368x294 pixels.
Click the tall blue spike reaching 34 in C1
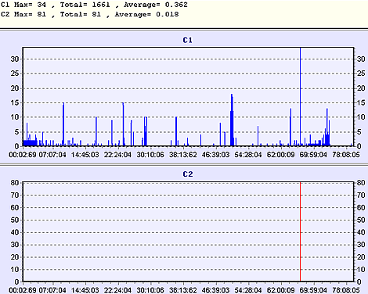pyautogui.click(x=300, y=96)
